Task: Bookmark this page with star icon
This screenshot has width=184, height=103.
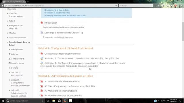Action: (155, 6)
